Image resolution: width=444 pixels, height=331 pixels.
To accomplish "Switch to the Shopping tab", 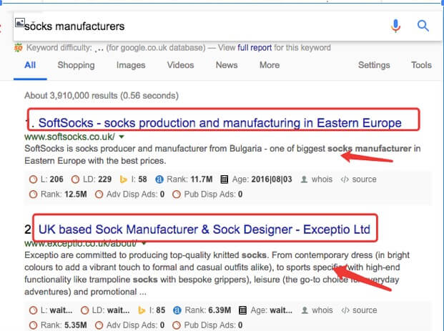I will [x=76, y=65].
